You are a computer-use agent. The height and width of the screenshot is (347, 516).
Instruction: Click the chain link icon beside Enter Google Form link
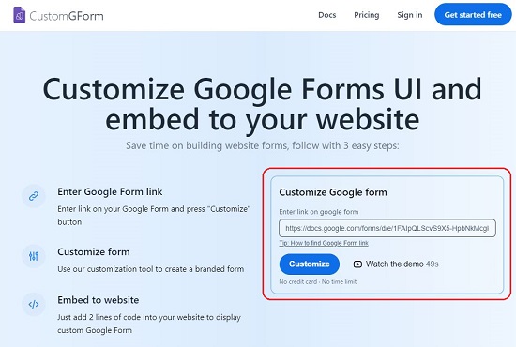pyautogui.click(x=34, y=196)
